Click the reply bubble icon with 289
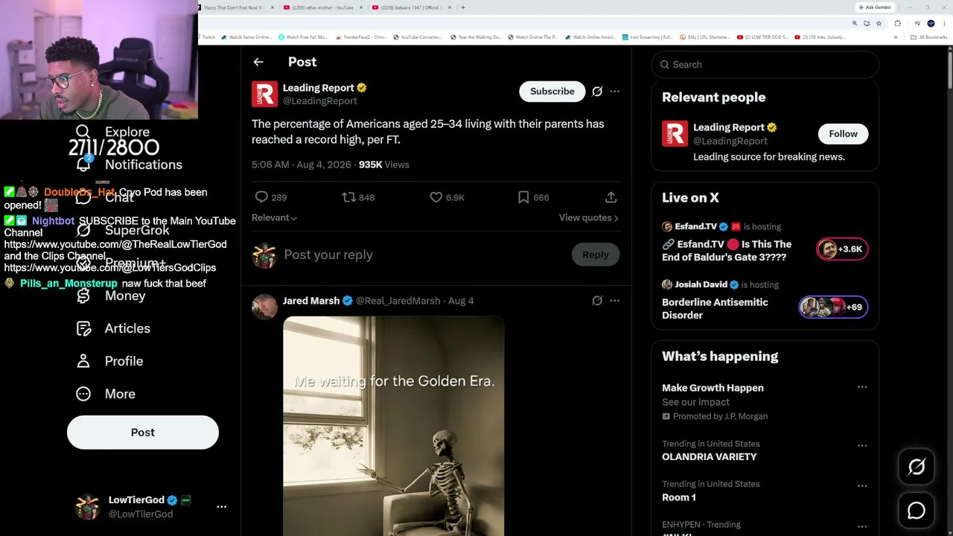Viewport: 953px width, 536px height. tap(261, 197)
